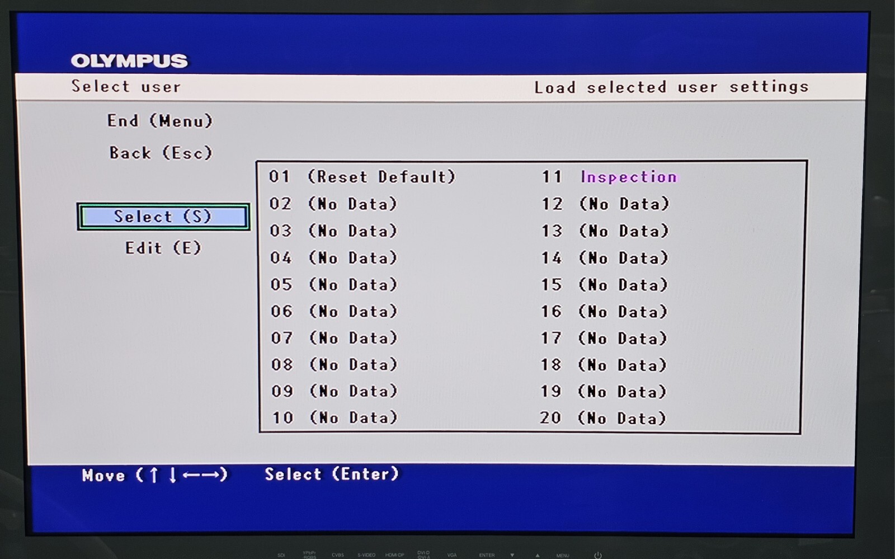Tap the monitor power button icon
This screenshot has height=559, width=895.
597,555
